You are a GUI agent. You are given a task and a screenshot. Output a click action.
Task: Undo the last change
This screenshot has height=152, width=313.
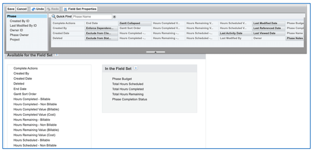38,9
